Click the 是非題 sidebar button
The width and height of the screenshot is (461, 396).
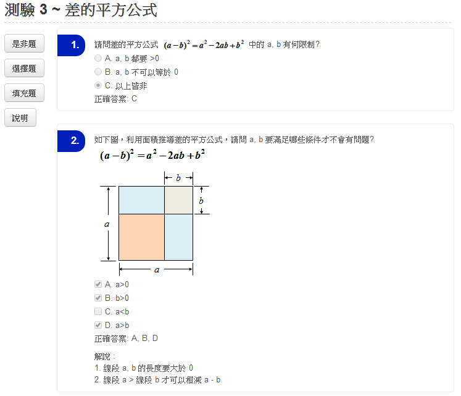(24, 44)
